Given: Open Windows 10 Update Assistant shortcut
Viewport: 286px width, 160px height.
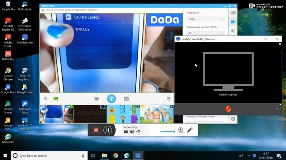Looking at the screenshot, I should [25, 124].
